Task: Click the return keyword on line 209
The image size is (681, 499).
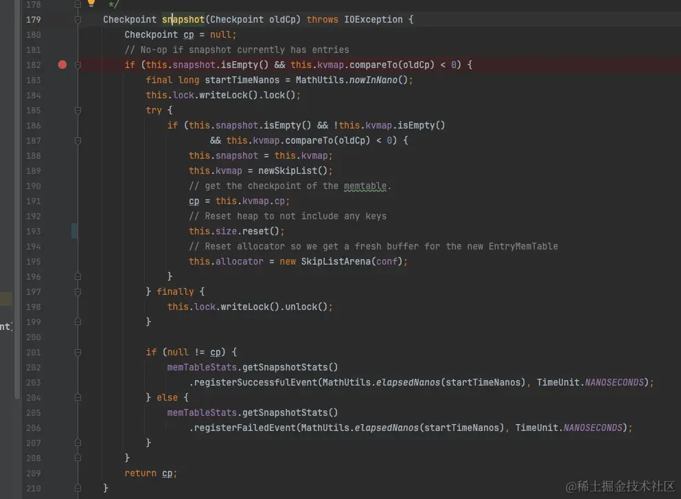Action: click(140, 473)
